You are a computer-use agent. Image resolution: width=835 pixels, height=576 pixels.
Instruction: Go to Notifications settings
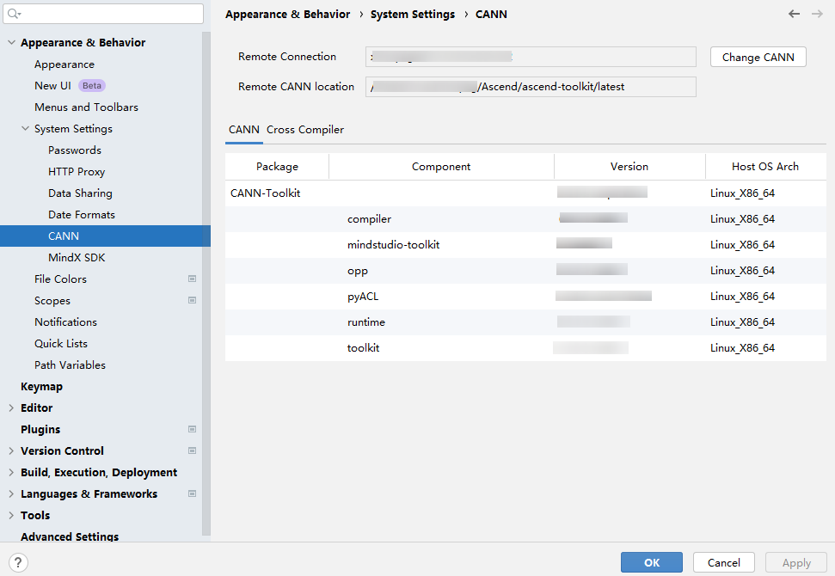pyautogui.click(x=65, y=322)
